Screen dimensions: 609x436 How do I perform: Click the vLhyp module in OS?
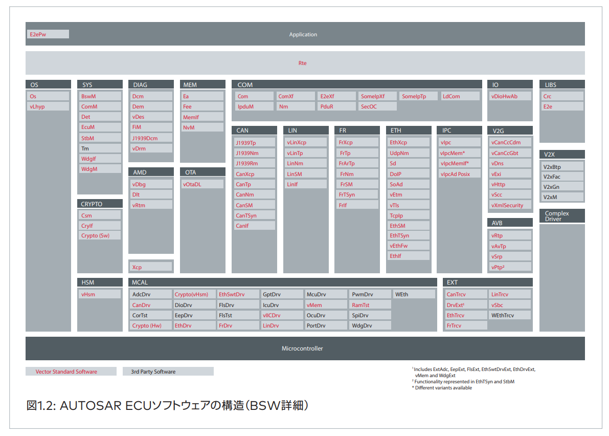(48, 106)
